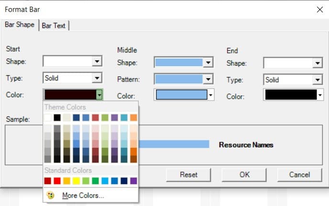Select the orange theme color in top row
Screen dimensions: 329x206
tap(133, 117)
